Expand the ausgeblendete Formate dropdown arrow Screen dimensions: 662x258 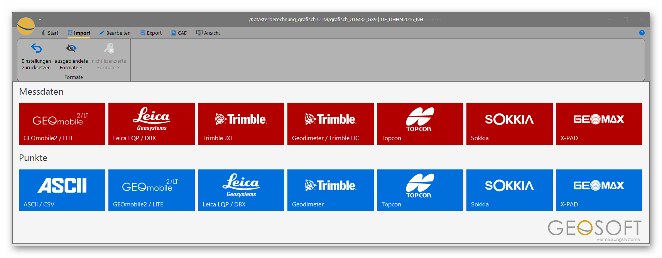81,68
